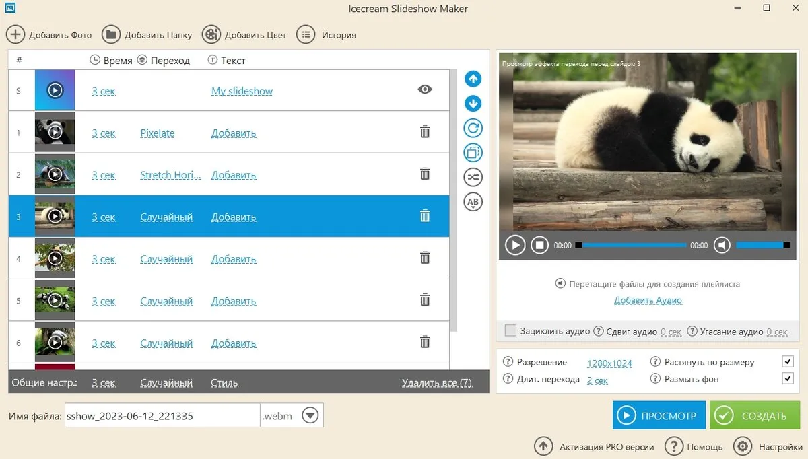Click Удалить все (7) link
The width and height of the screenshot is (808, 459).
[437, 383]
